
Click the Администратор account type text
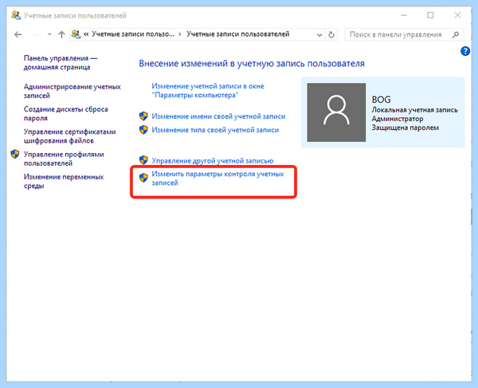pyautogui.click(x=398, y=119)
